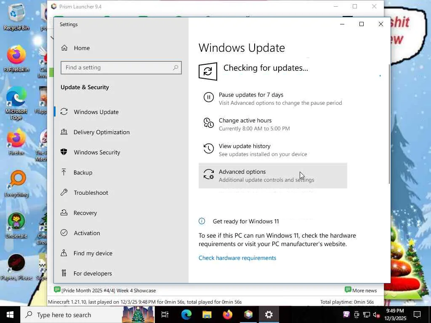Click the Home icon in Settings sidebar
The height and width of the screenshot is (323, 431).
64,48
